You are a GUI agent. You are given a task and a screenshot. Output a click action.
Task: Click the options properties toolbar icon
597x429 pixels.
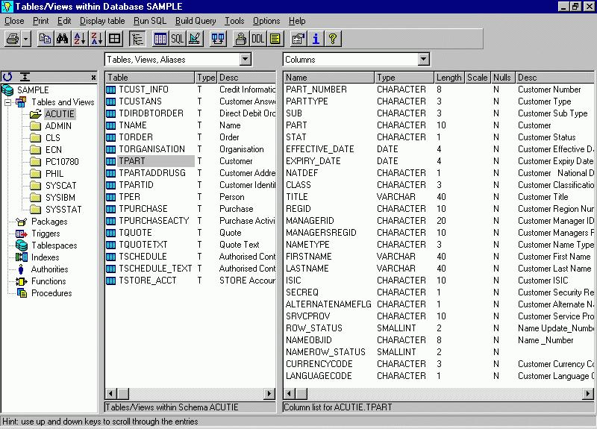298,39
